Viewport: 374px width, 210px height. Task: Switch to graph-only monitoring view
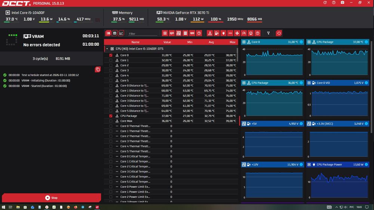pyautogui.click(x=121, y=33)
